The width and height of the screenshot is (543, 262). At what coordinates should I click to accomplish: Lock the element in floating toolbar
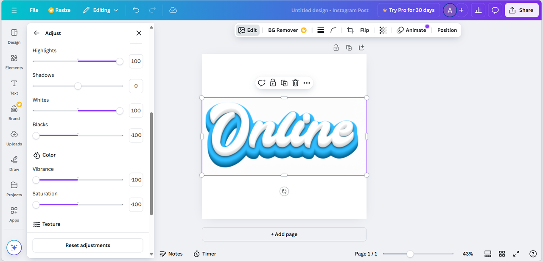tap(273, 83)
